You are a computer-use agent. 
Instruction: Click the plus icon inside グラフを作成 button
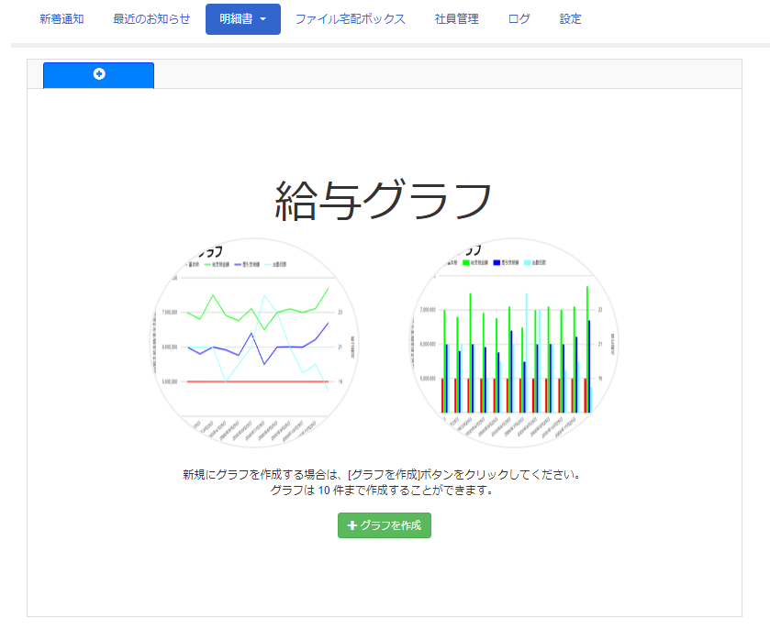pos(352,525)
